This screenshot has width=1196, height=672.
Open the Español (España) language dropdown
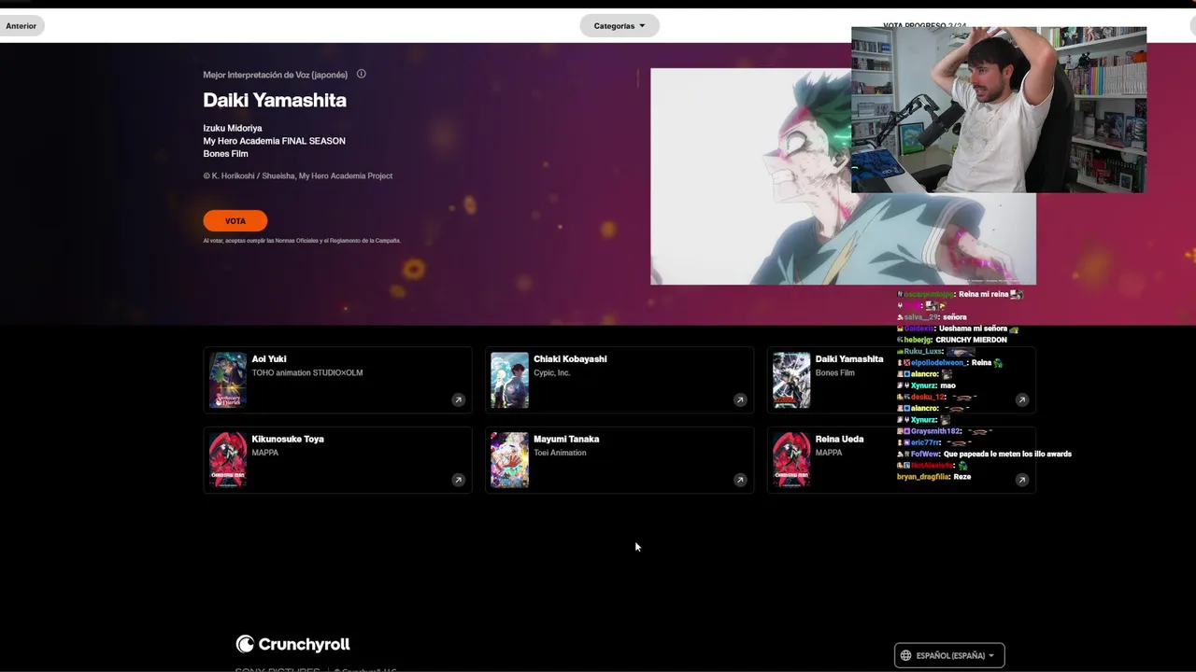pos(949,655)
